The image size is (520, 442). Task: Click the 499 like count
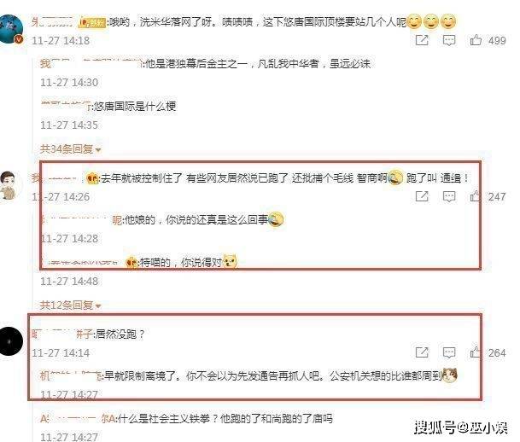pyautogui.click(x=497, y=41)
